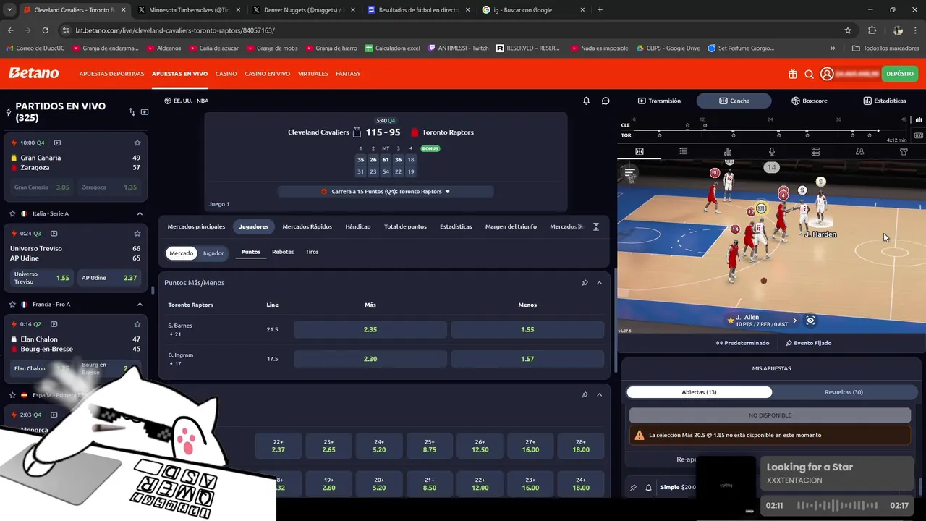Click the jersey icon in the tracker toolbar
Viewport: 926px width, 521px height.
[904, 151]
